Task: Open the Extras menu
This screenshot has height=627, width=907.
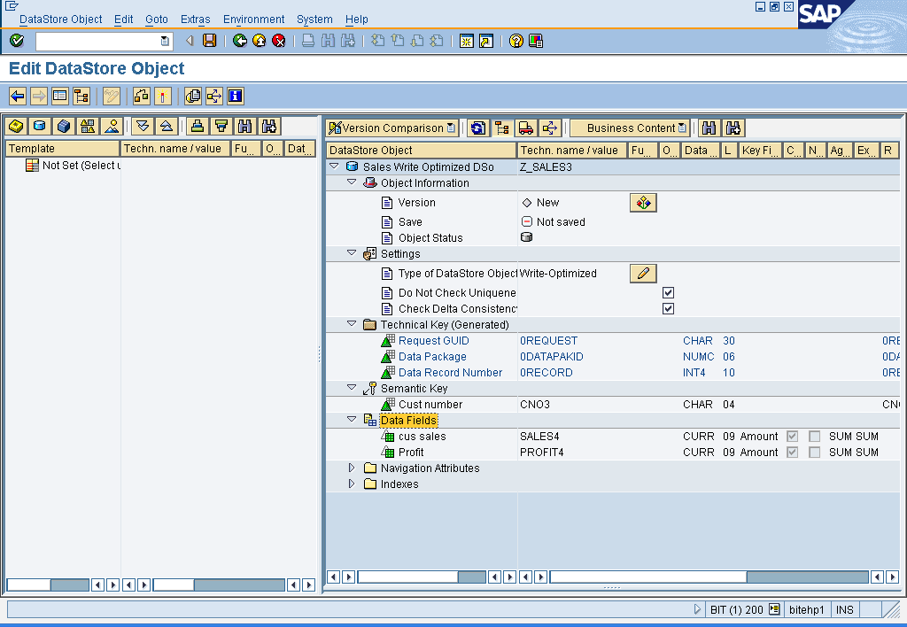Action: [x=196, y=19]
